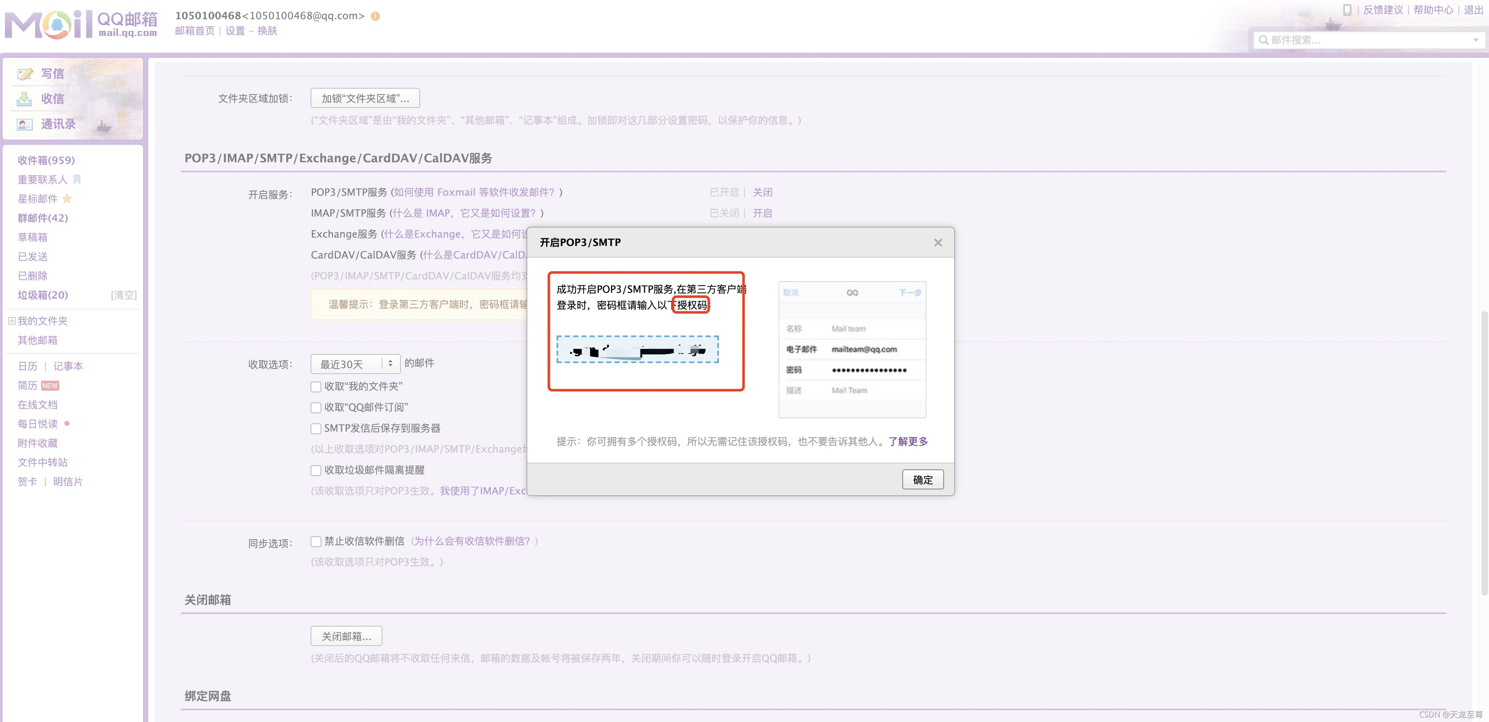
Task: Open the 收件箱(959) folder
Action: (46, 160)
